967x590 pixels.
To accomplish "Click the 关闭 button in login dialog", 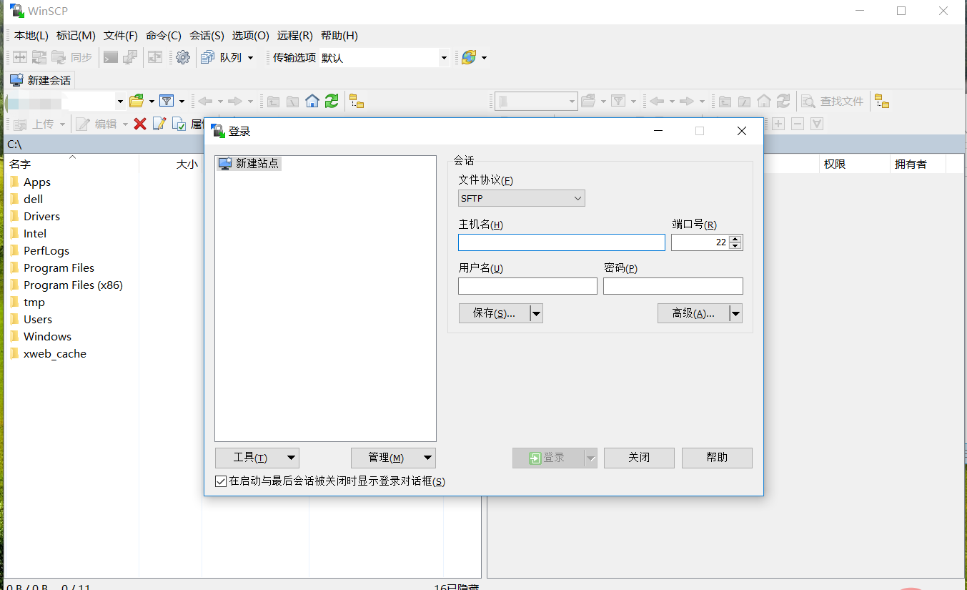I will (639, 458).
